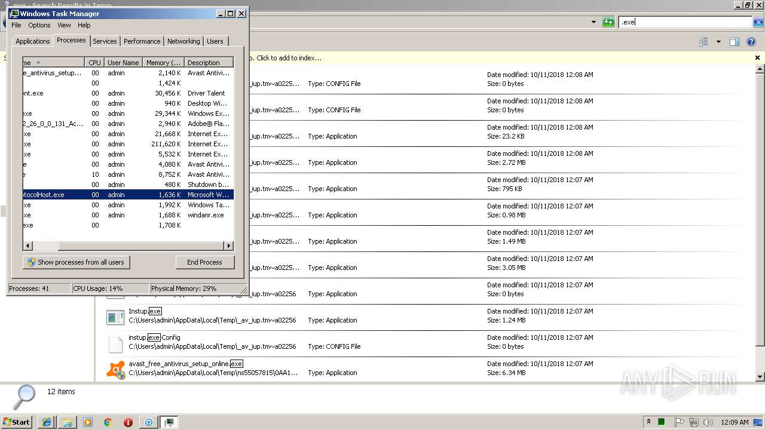Open the Help menu in Task Manager
The width and height of the screenshot is (765, 430).
(x=84, y=25)
